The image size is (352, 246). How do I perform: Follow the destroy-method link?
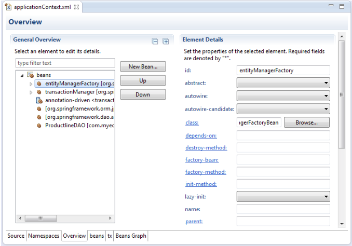pyautogui.click(x=206, y=148)
